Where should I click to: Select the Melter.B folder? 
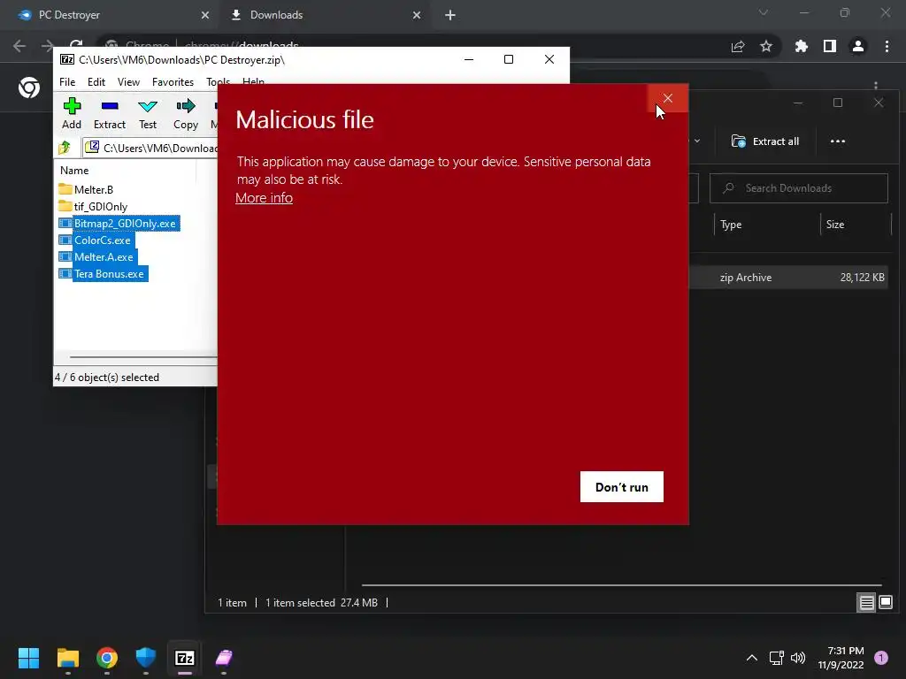[x=86, y=189]
